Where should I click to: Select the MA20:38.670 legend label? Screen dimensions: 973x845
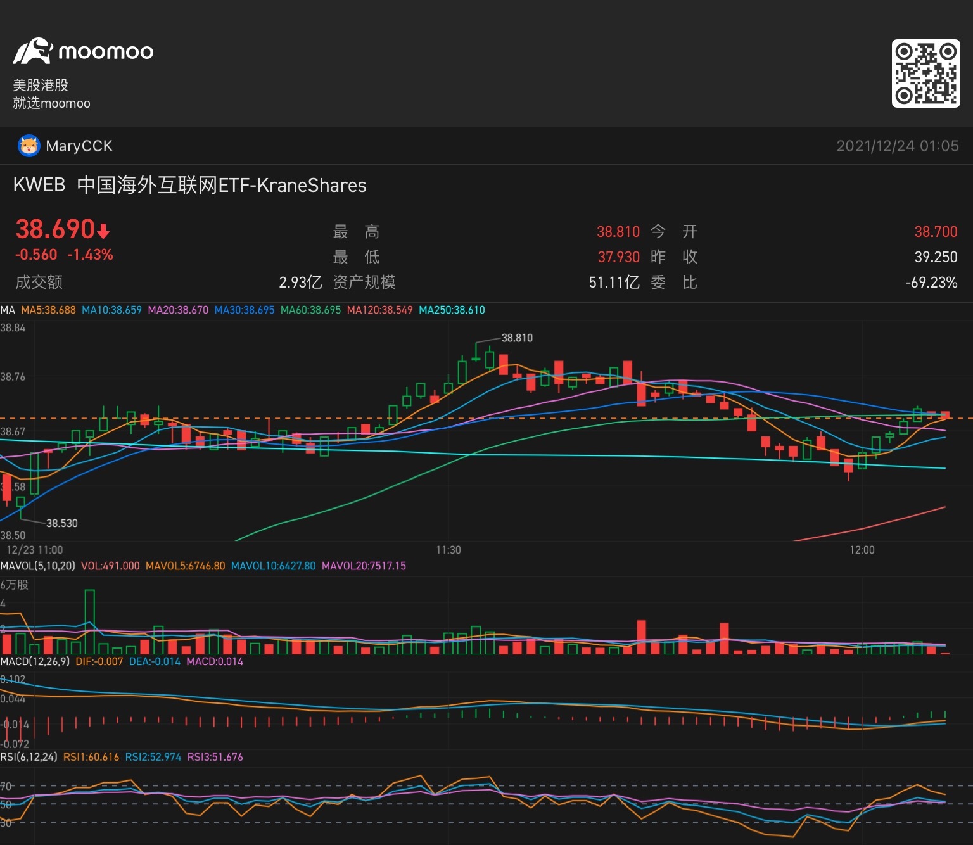178,310
